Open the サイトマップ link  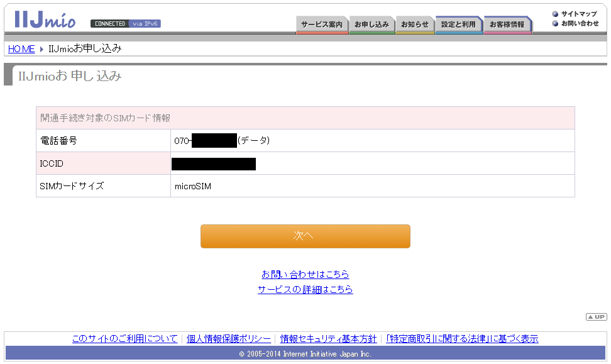575,14
